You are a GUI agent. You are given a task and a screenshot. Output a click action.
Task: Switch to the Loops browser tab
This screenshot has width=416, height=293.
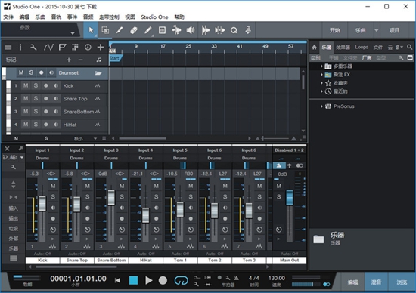(362, 47)
